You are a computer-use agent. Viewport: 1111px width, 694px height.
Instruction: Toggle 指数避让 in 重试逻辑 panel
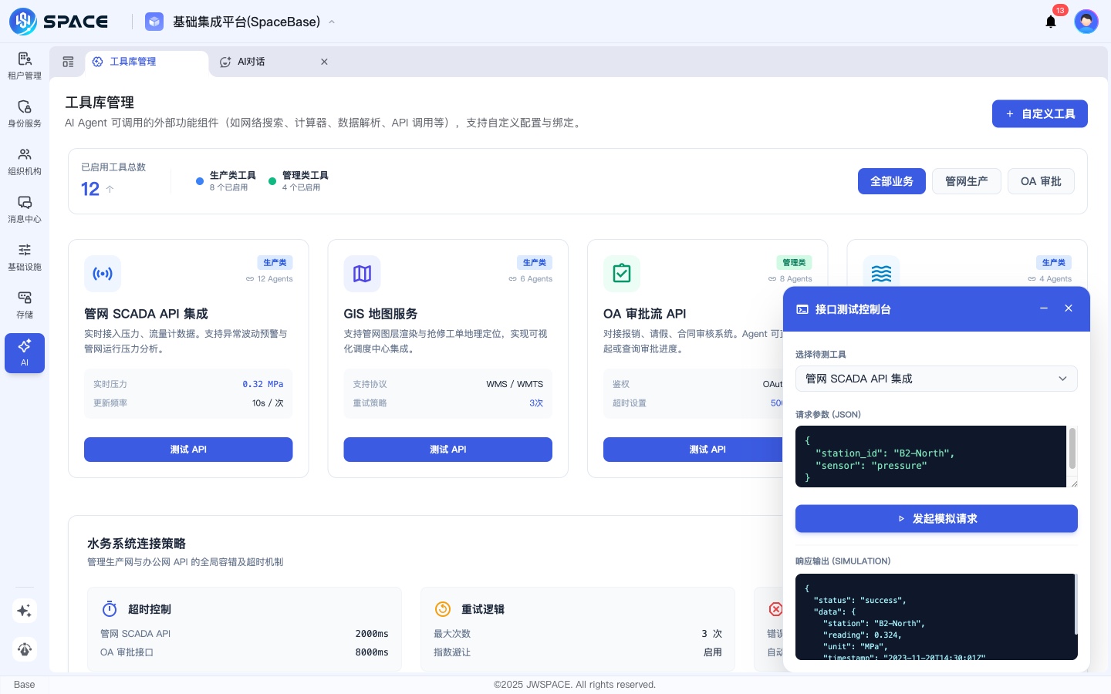click(x=712, y=652)
